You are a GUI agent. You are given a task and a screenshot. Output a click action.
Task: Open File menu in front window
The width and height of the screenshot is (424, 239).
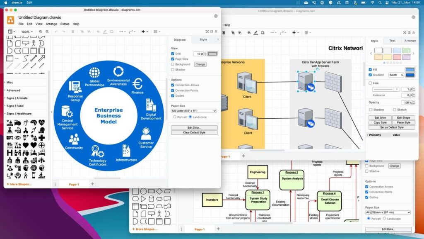(x=21, y=24)
